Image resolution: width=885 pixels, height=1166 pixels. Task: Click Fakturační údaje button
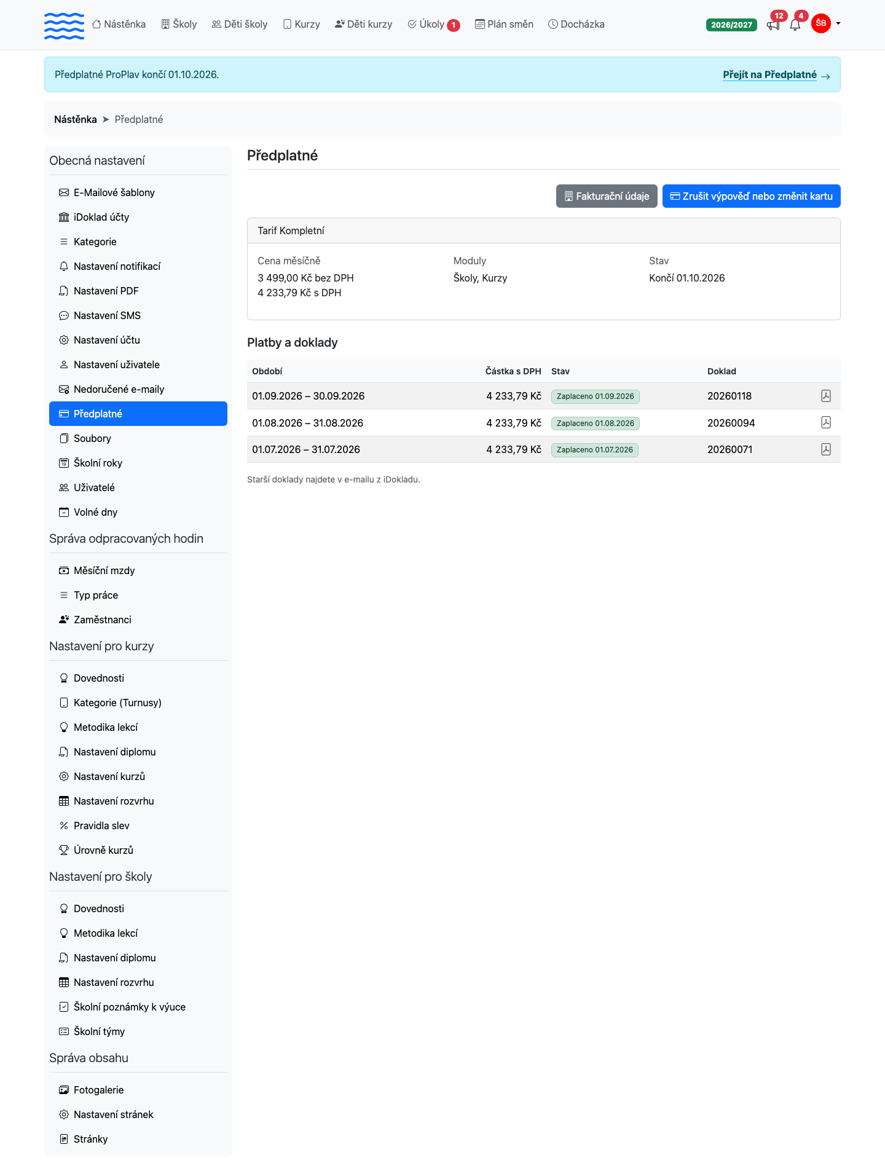(x=607, y=196)
